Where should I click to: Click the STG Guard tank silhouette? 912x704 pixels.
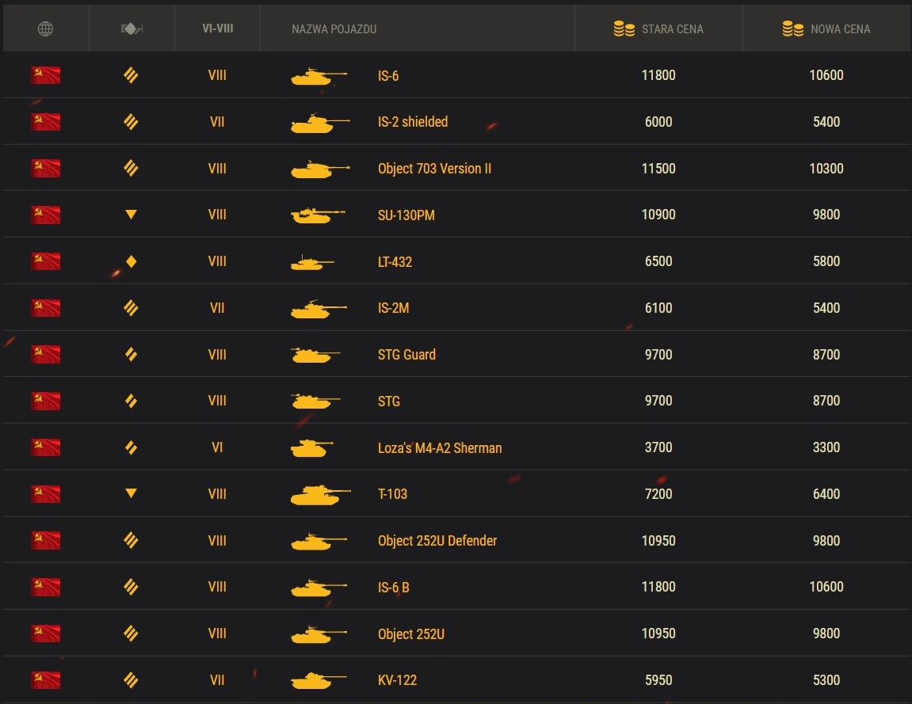pyautogui.click(x=315, y=356)
